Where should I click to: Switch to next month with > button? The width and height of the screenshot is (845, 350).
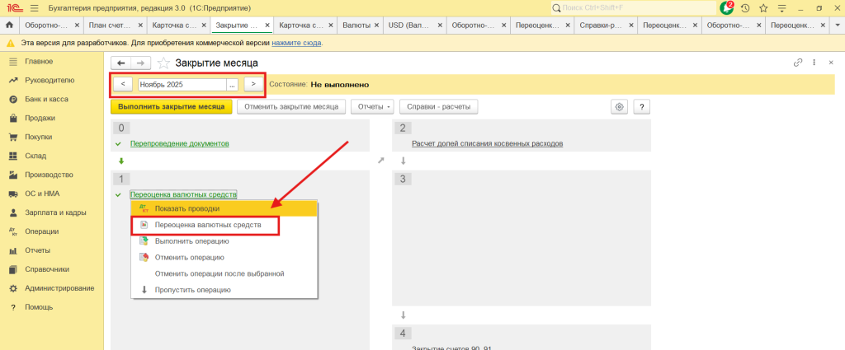point(253,84)
